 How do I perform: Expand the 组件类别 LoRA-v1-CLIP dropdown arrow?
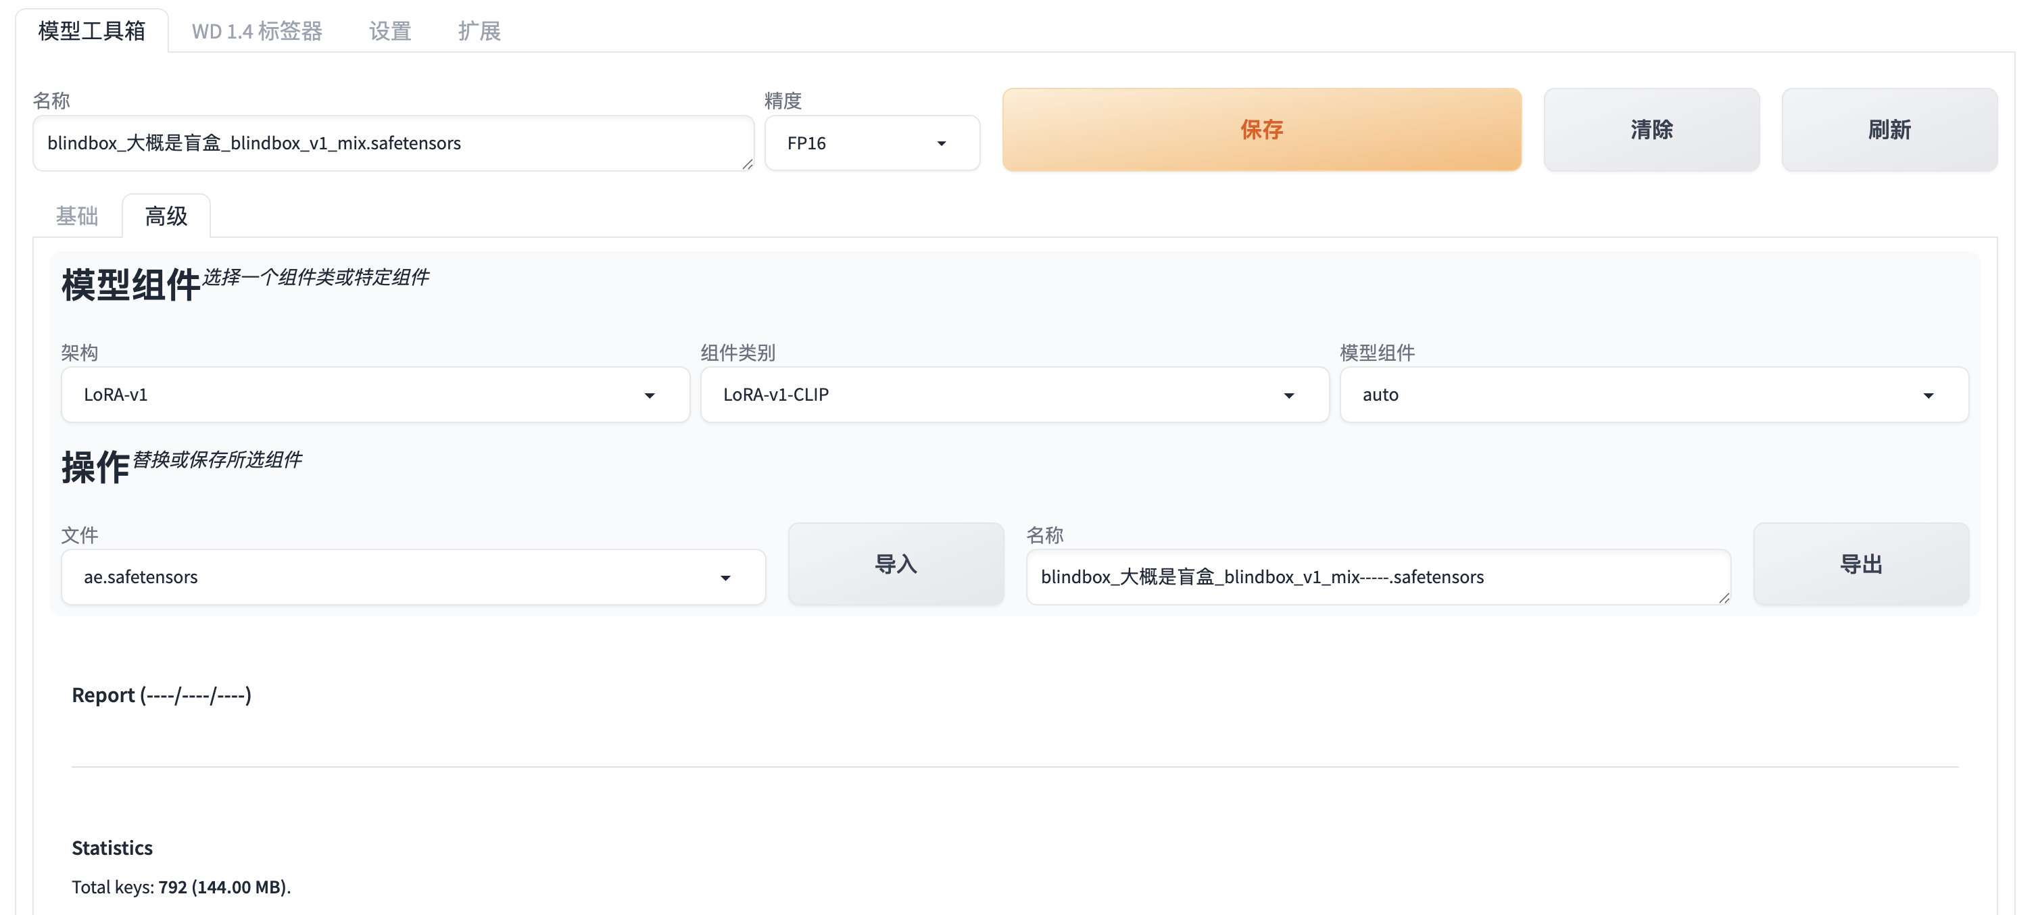[1288, 395]
